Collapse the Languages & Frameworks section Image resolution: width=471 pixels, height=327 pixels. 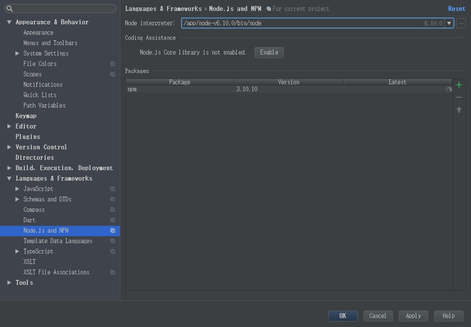click(9, 178)
